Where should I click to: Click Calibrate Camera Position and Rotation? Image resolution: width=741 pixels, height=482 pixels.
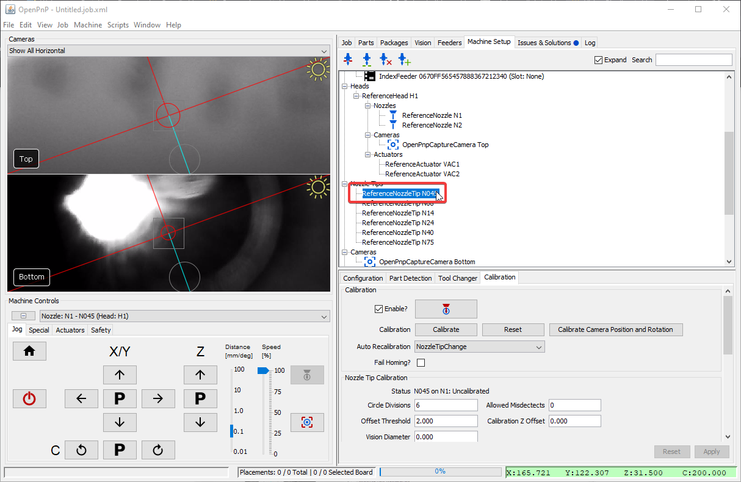tap(615, 329)
